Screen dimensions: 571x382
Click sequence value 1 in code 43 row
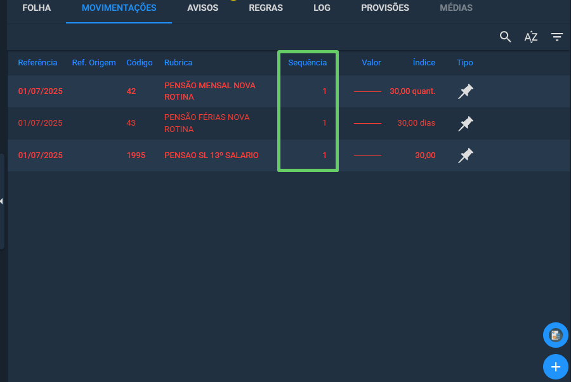324,123
